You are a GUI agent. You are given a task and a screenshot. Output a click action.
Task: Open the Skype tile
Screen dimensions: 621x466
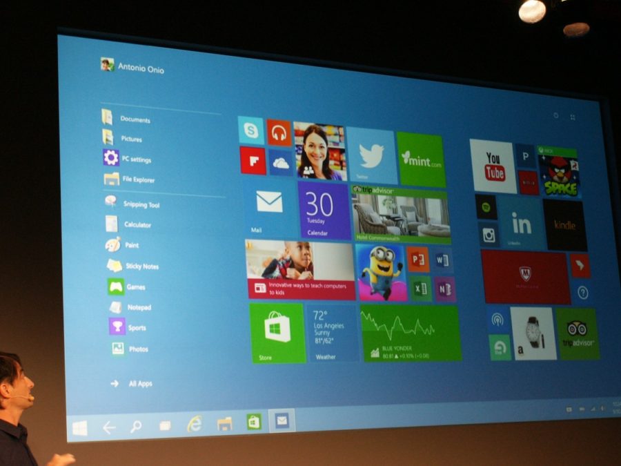tap(251, 130)
